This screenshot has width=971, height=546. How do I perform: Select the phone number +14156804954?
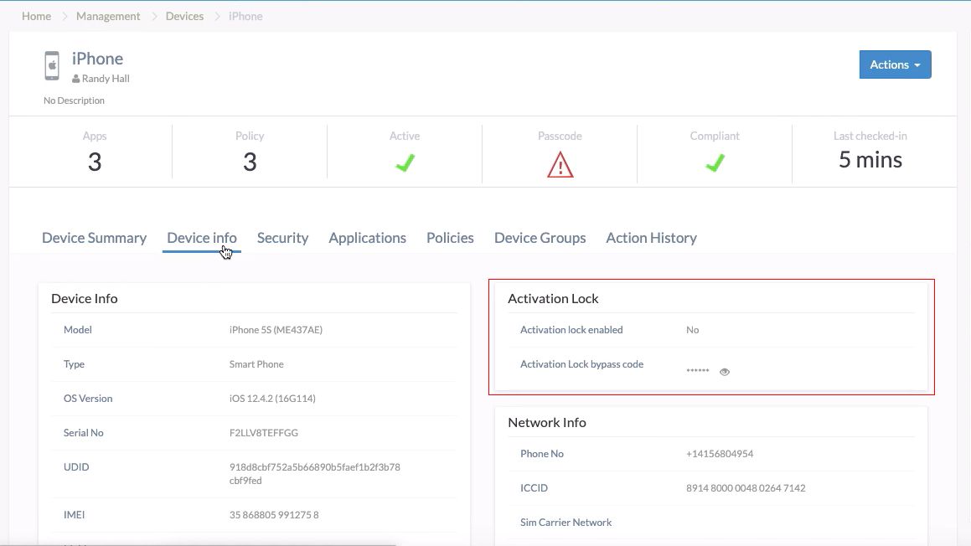point(720,454)
